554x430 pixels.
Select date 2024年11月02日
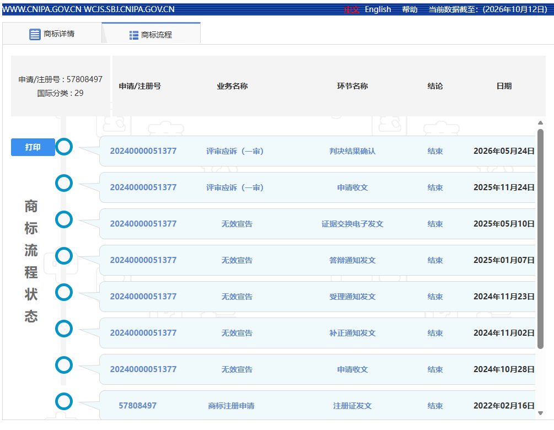tap(504, 333)
